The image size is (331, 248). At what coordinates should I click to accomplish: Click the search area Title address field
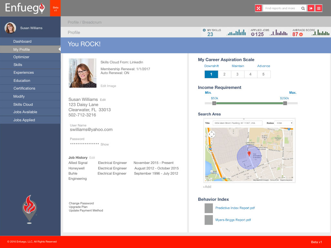(238, 123)
